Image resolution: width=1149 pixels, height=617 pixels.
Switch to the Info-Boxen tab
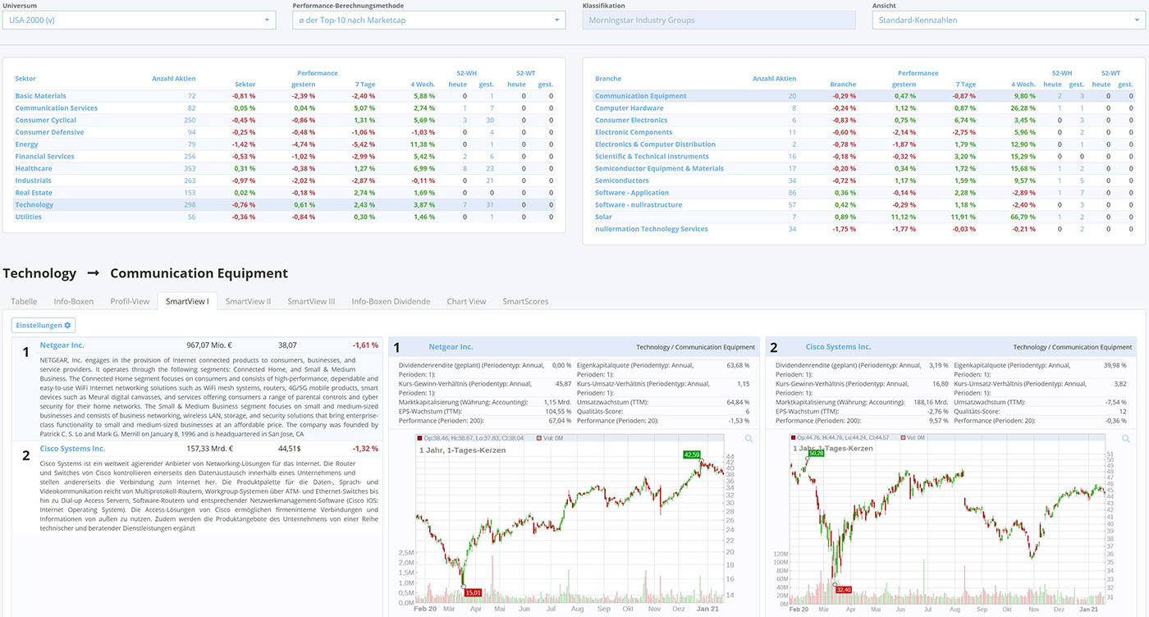(x=74, y=301)
